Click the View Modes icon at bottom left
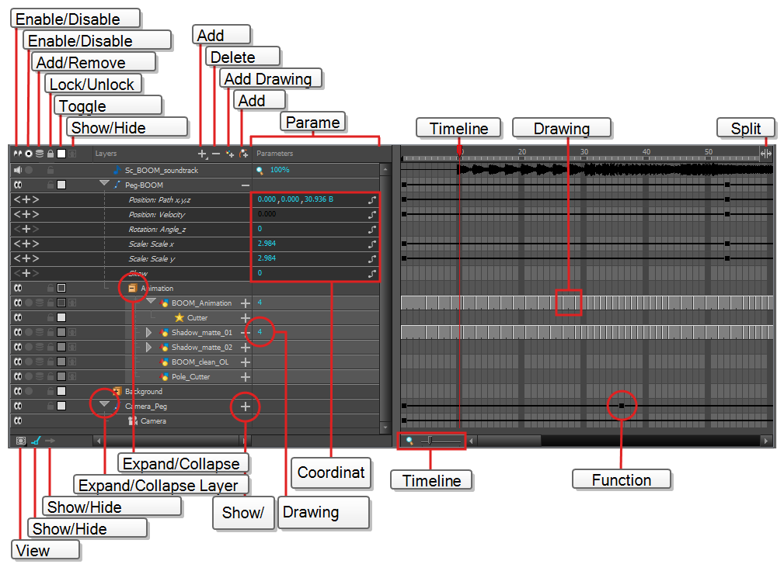 pyautogui.click(x=20, y=441)
